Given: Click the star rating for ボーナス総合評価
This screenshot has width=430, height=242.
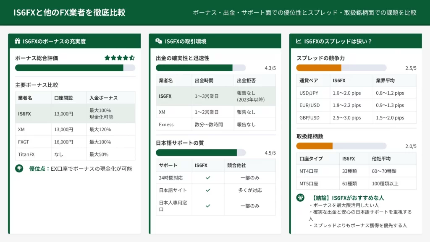Looking at the screenshot, I should click(x=120, y=58).
